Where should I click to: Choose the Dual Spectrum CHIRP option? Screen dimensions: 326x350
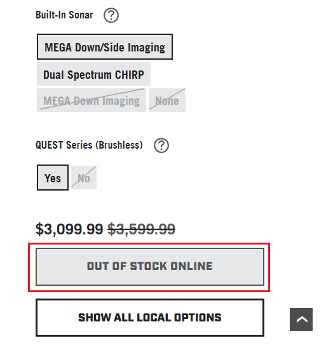pyautogui.click(x=93, y=74)
